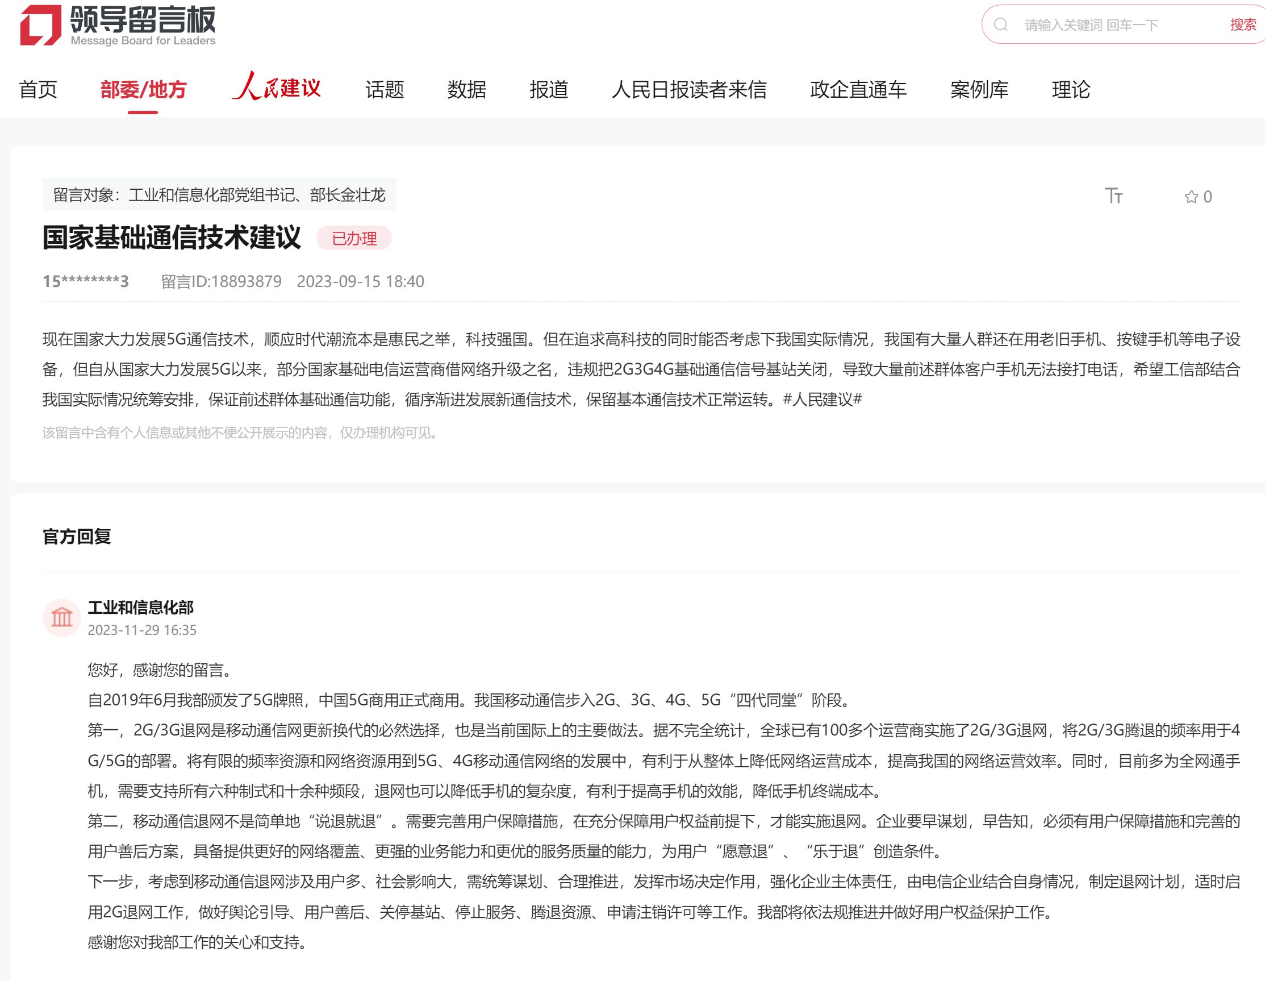
Task: Click the reply closing line 感谢您对我部工作的关心和支持。
Action: [x=198, y=943]
